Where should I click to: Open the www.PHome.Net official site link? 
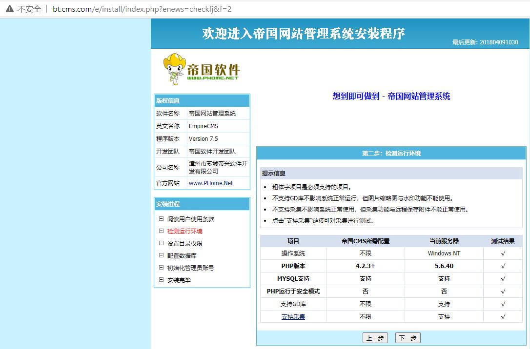(211, 183)
